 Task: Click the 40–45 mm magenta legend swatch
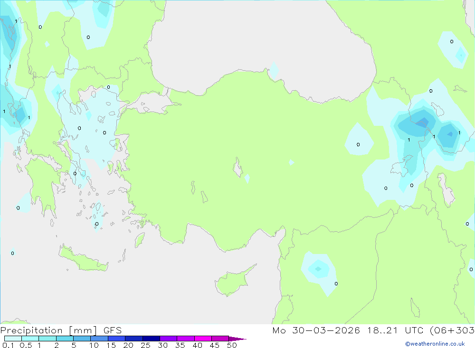pos(203,339)
